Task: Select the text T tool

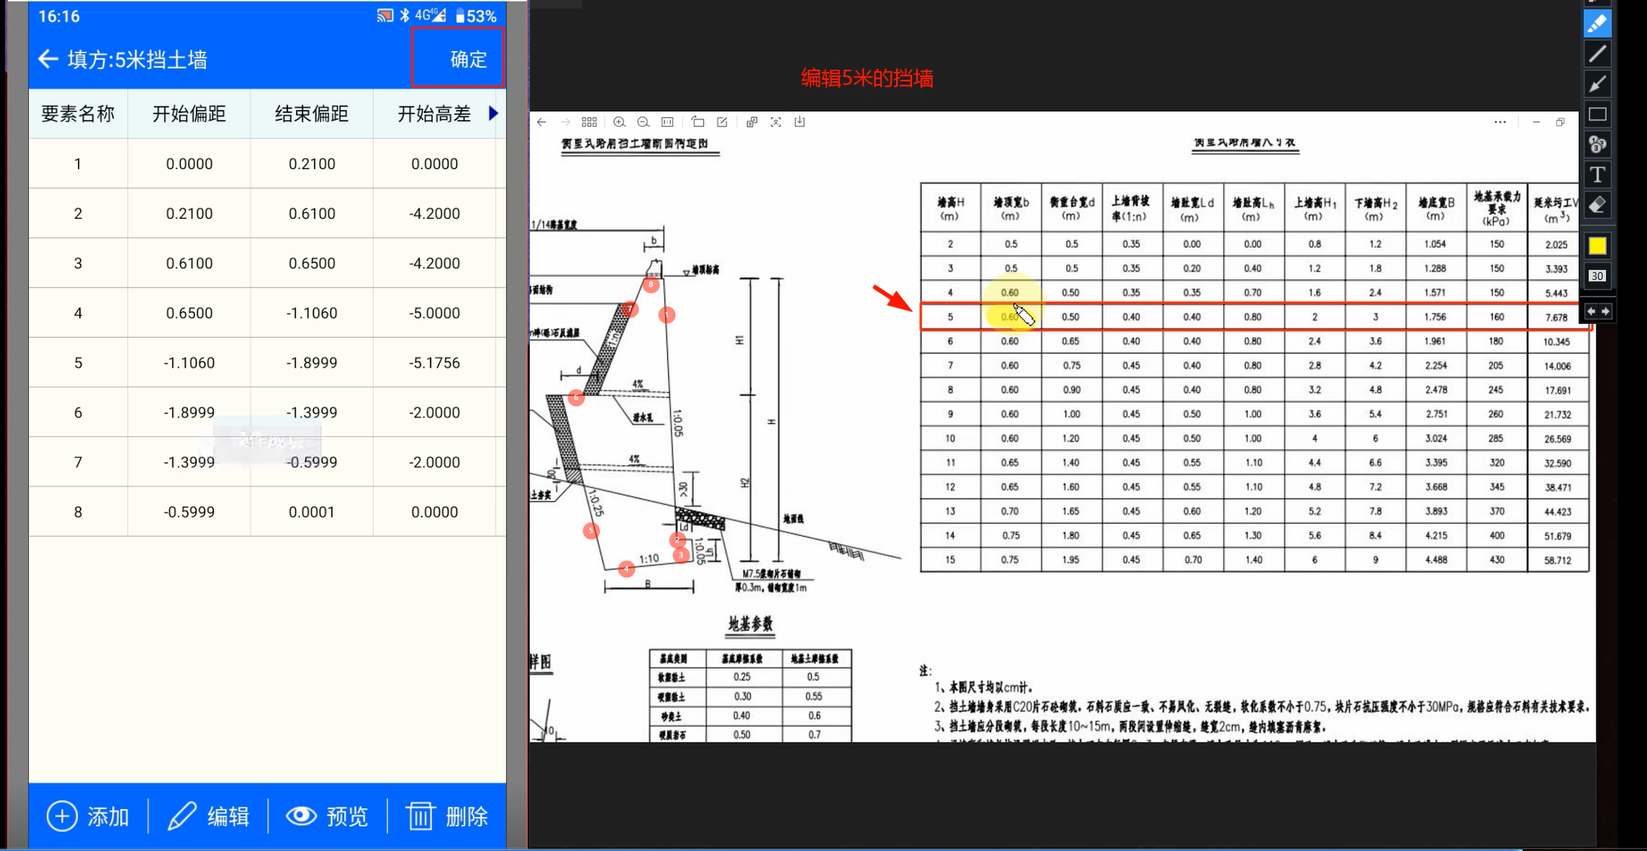Action: click(x=1597, y=175)
